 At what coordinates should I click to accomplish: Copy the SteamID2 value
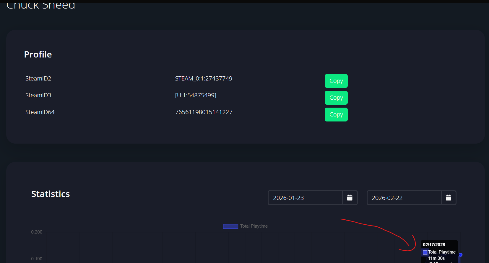pyautogui.click(x=336, y=81)
